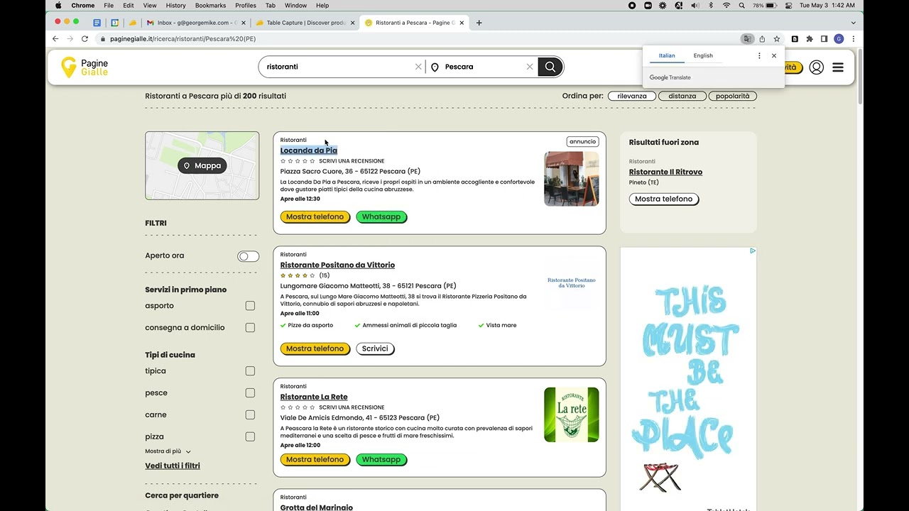Viewport: 909px width, 511px height.
Task: Click the Pagine Gialle logo
Action: point(85,67)
